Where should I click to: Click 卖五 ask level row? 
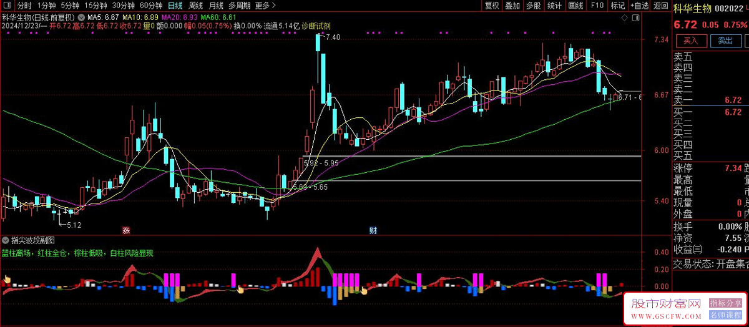(x=711, y=57)
